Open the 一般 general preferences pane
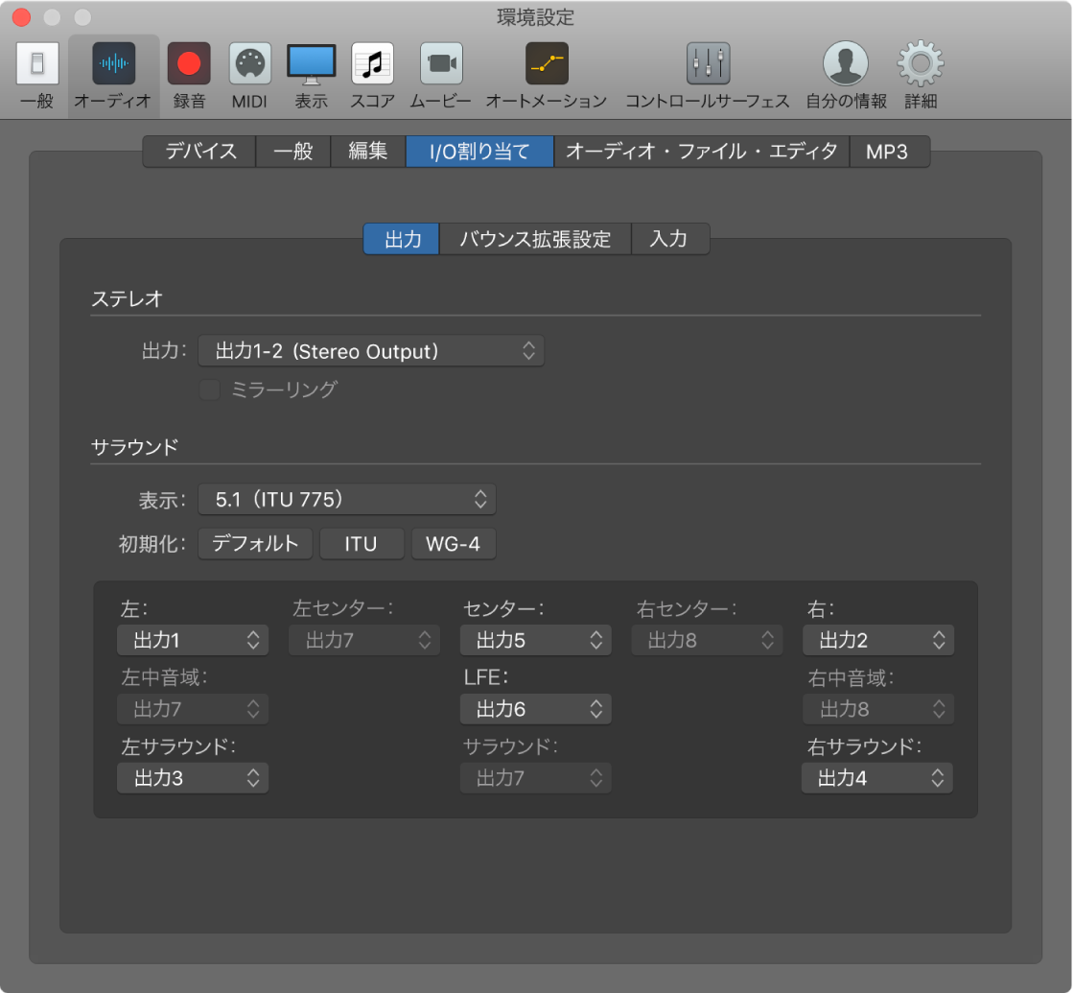1074x993 pixels. coord(37,76)
